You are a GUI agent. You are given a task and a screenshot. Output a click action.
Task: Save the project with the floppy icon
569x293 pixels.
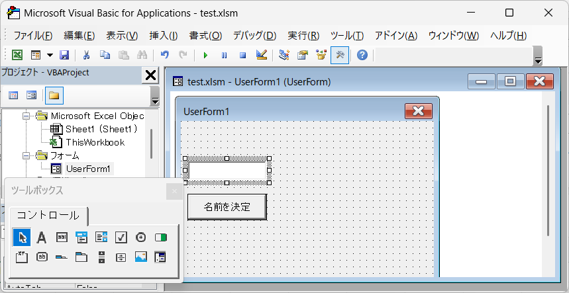(64, 55)
